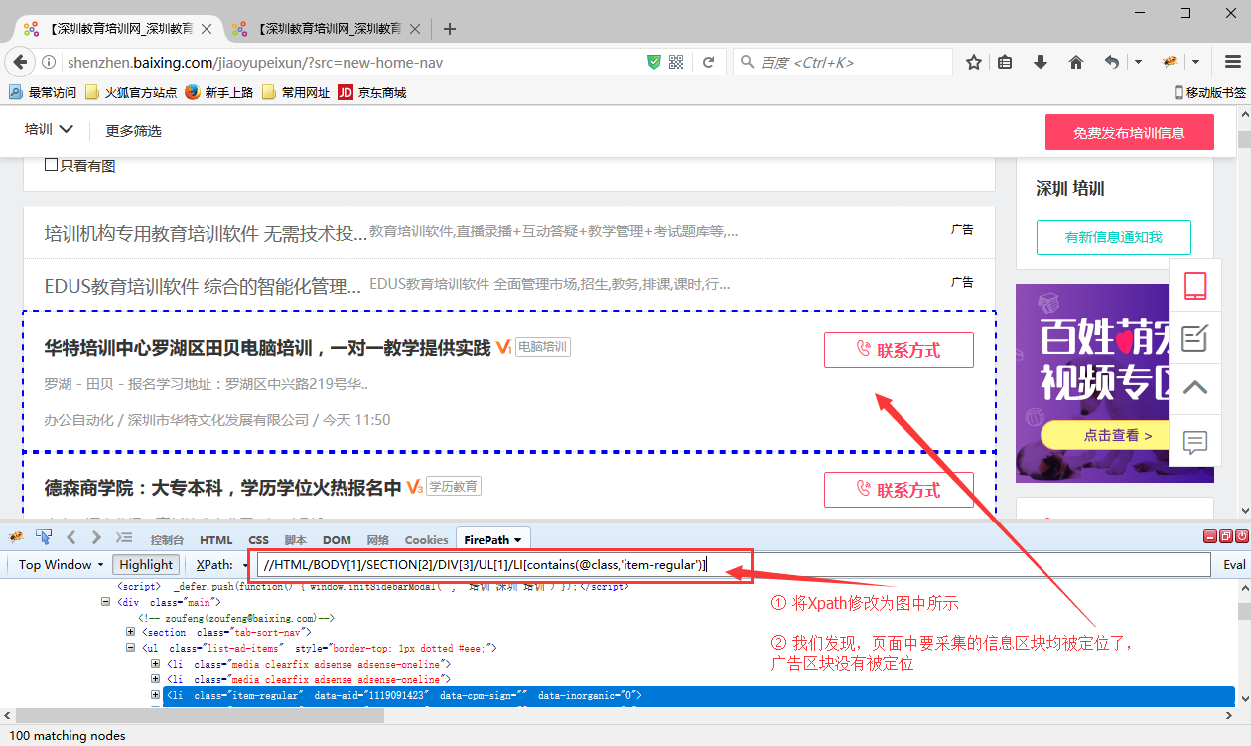Switch to the 控制台 panel tab
This screenshot has height=746, width=1251.
click(x=167, y=540)
